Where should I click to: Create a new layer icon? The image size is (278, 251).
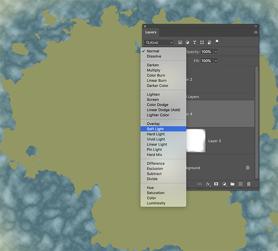[241, 184]
